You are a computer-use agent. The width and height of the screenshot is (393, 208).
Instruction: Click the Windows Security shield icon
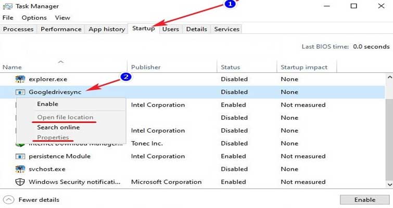(20, 182)
